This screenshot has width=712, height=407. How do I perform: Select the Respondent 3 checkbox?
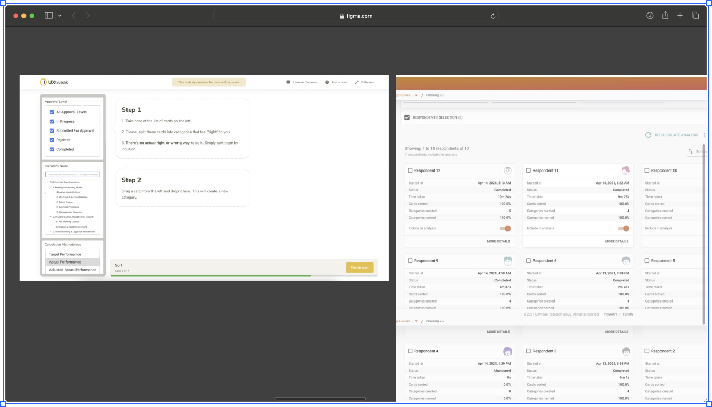tap(528, 351)
